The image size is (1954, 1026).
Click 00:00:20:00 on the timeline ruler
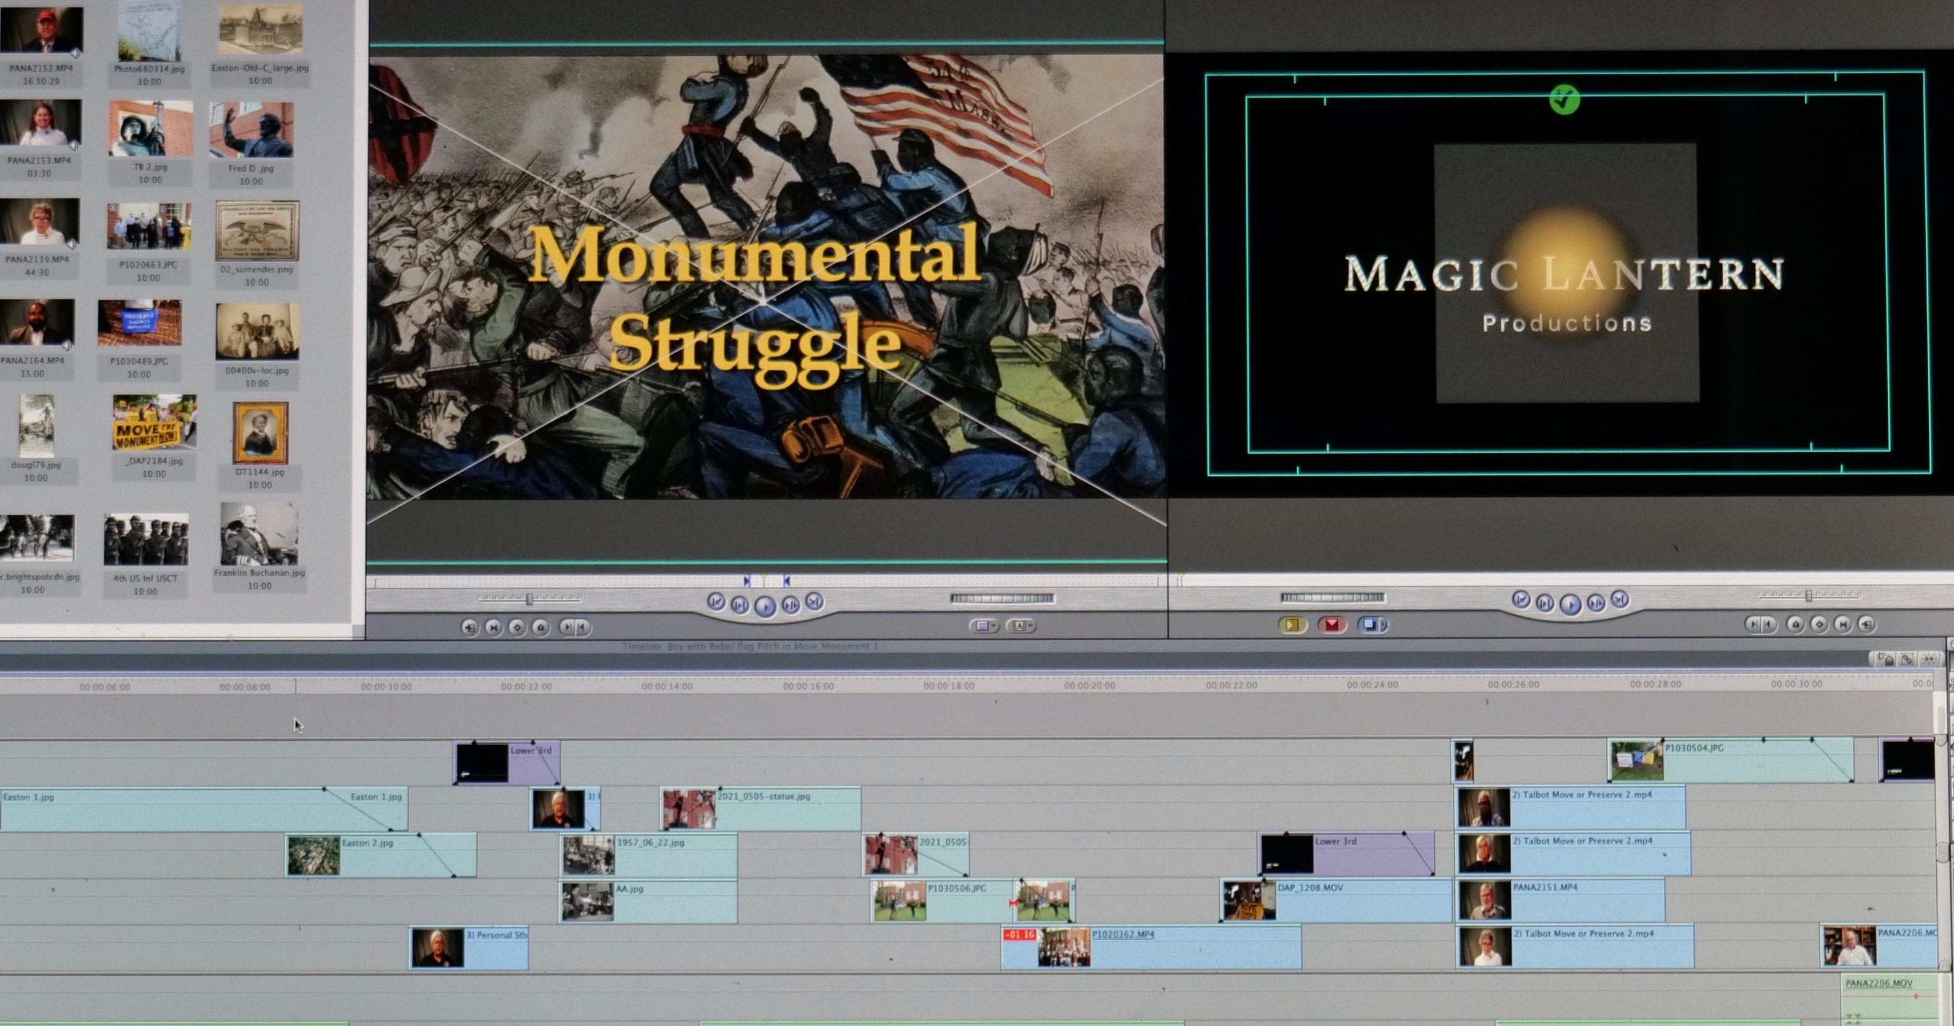(1089, 686)
